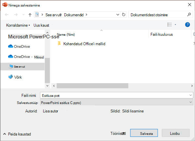Click Lisa autor to add author
This screenshot has width=195, height=141.
coord(50,111)
